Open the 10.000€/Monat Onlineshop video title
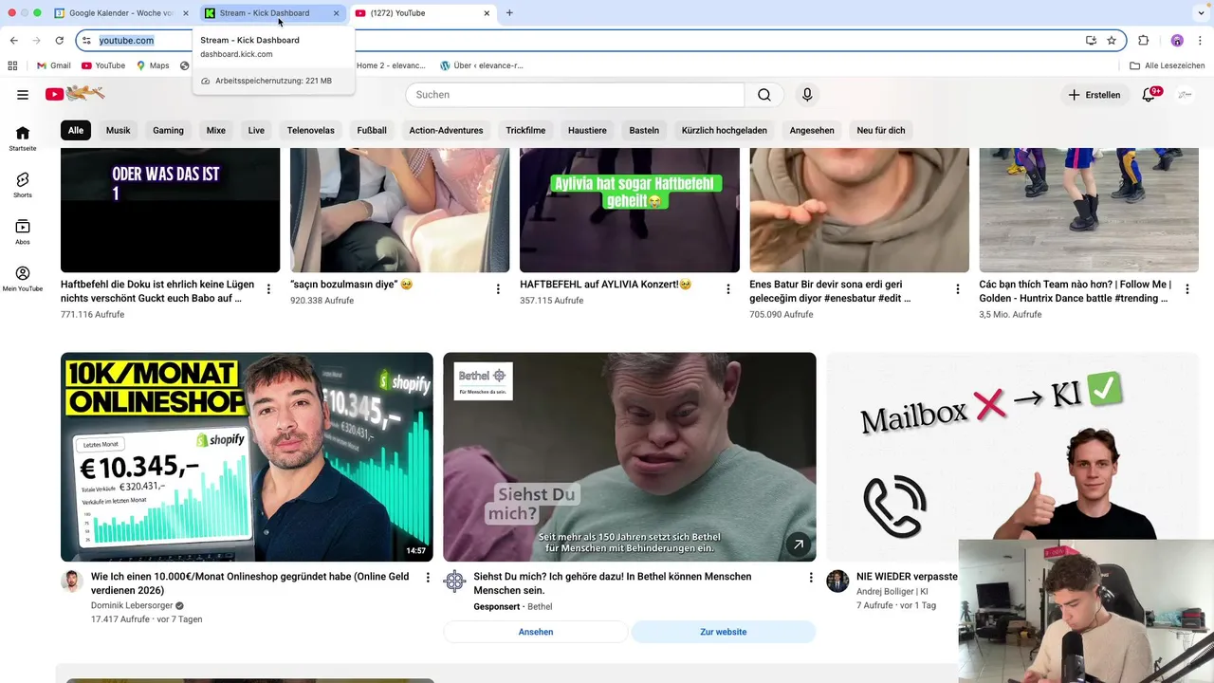The image size is (1214, 683). click(249, 583)
